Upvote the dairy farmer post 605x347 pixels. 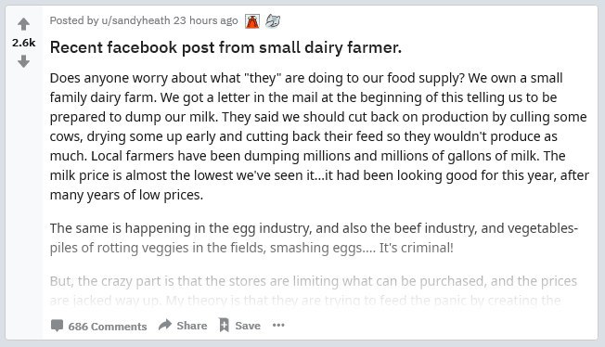(x=23, y=24)
